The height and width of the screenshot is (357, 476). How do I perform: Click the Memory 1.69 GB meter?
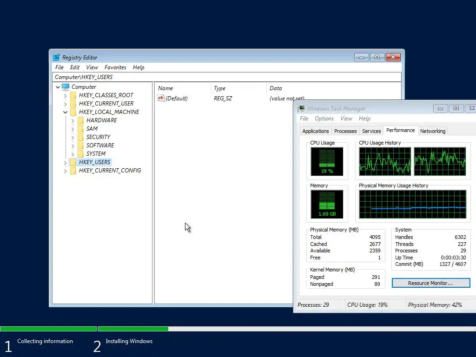327,205
